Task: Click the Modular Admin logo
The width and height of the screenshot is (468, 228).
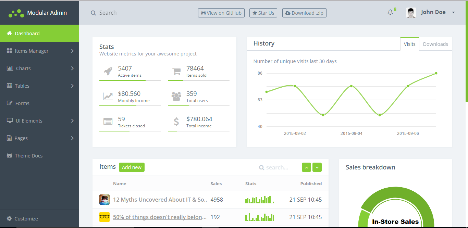Action: pyautogui.click(x=16, y=13)
